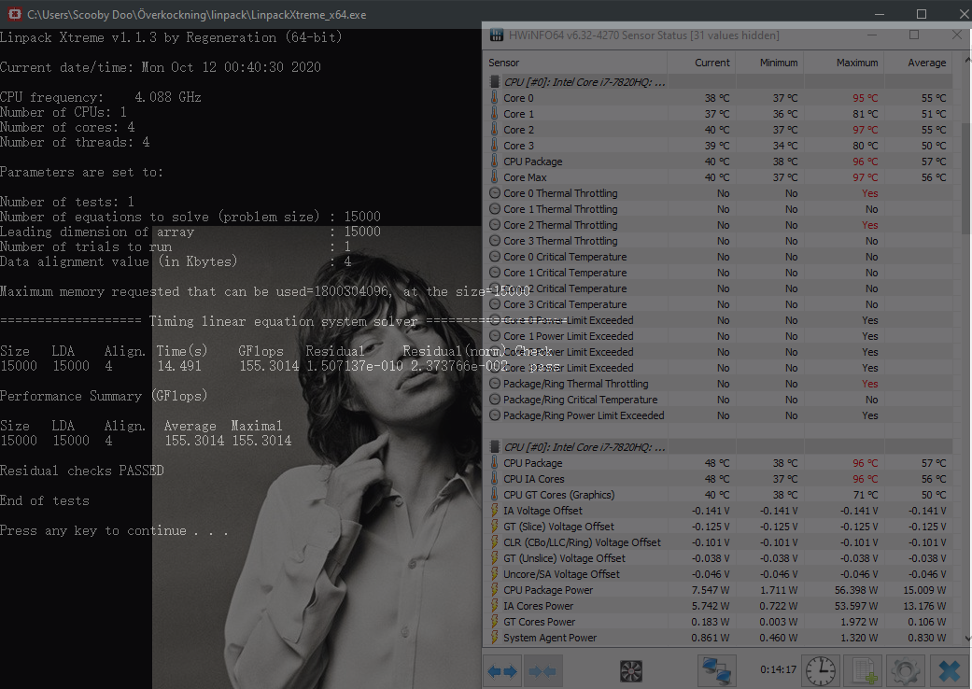Screen dimensions: 972x689
Task: Click chip icon of second CPU [#0] group
Action: point(495,447)
